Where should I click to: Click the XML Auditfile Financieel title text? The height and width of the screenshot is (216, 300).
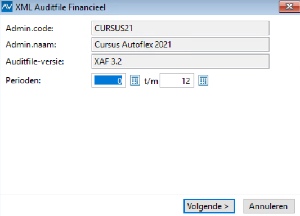[60, 7]
